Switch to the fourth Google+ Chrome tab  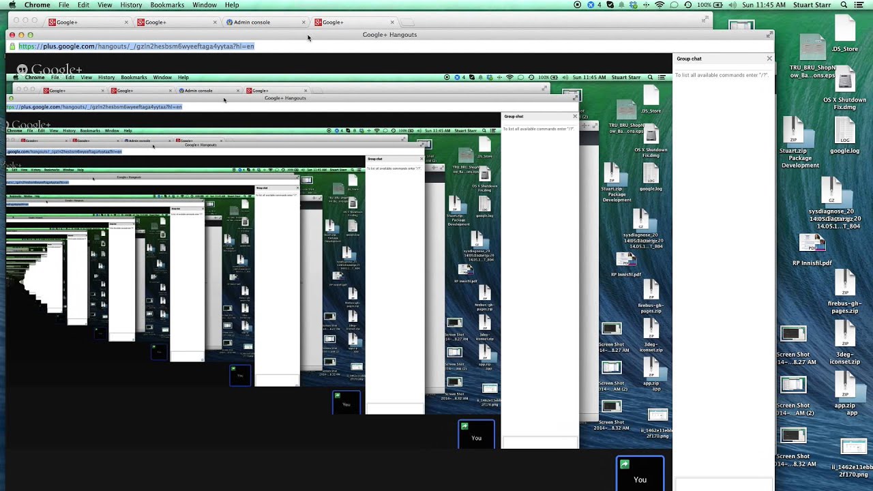point(353,22)
